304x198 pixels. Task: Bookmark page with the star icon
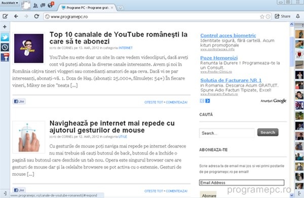coord(262,17)
